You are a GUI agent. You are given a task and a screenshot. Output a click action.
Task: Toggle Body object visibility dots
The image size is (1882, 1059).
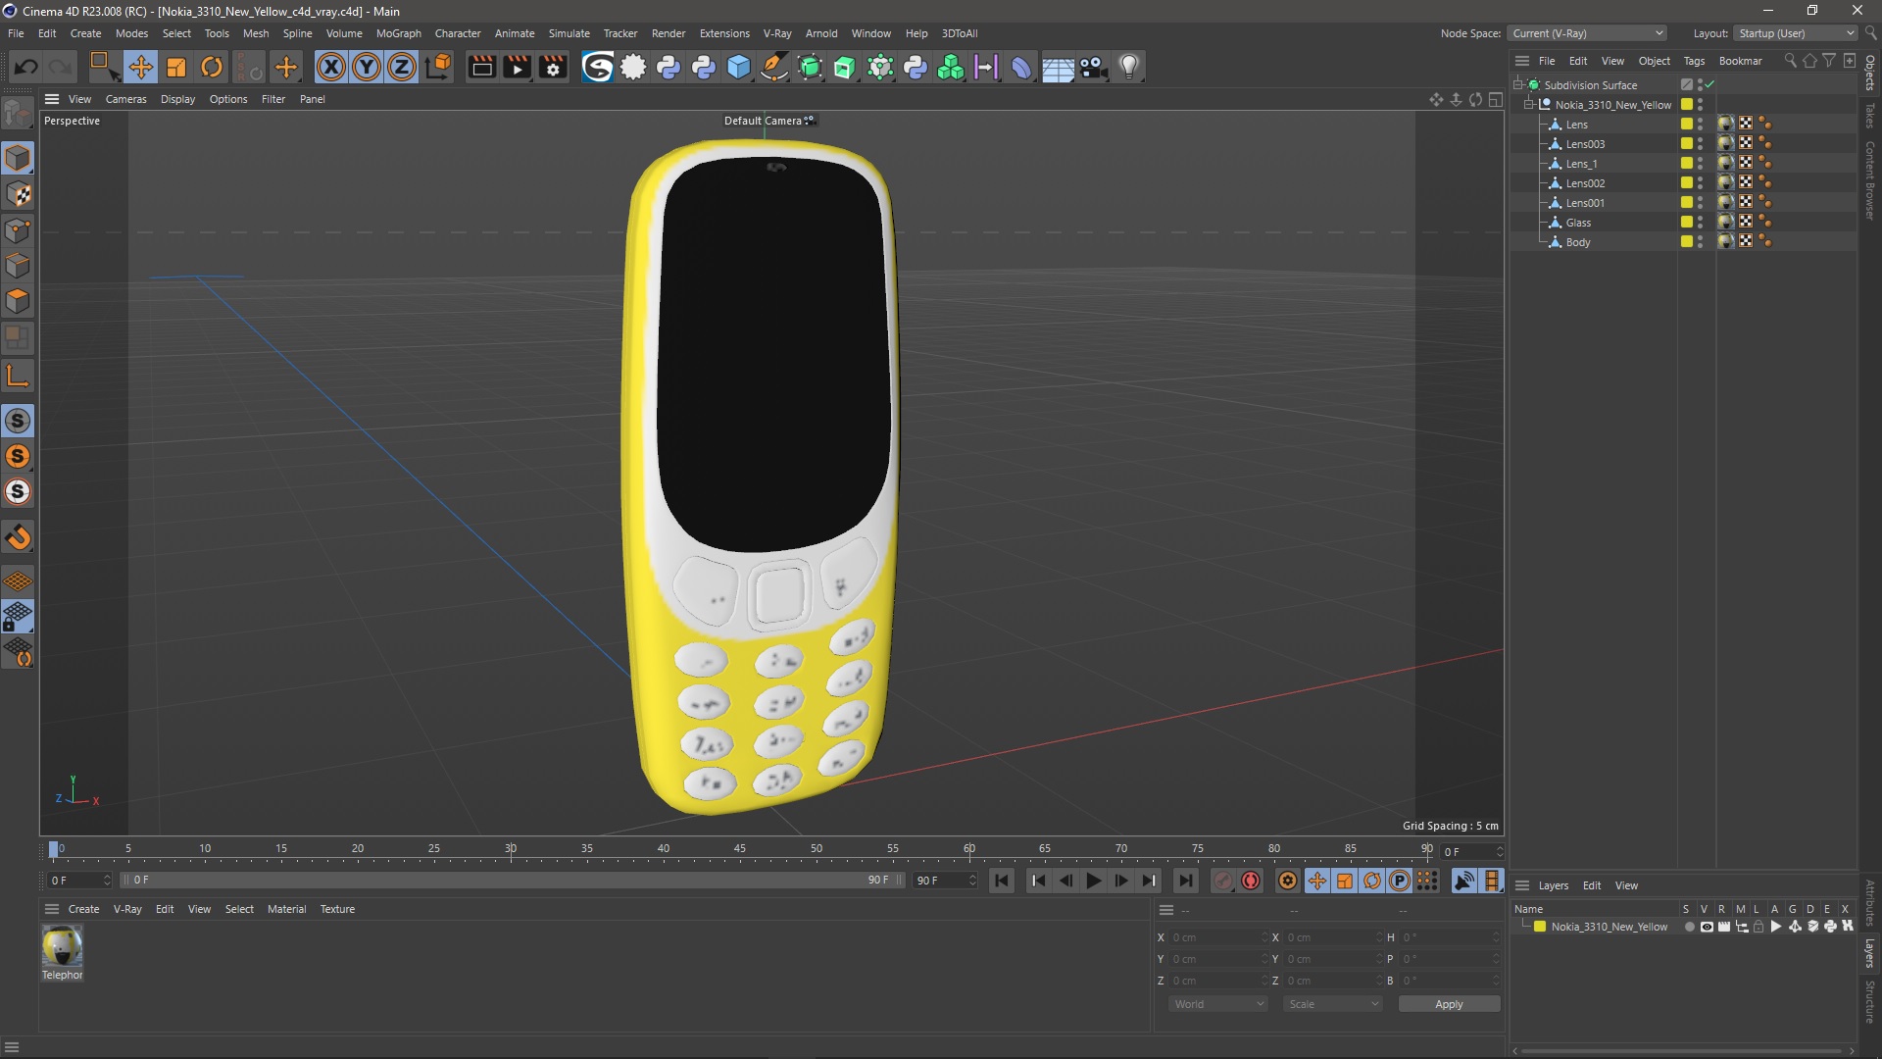[1701, 241]
